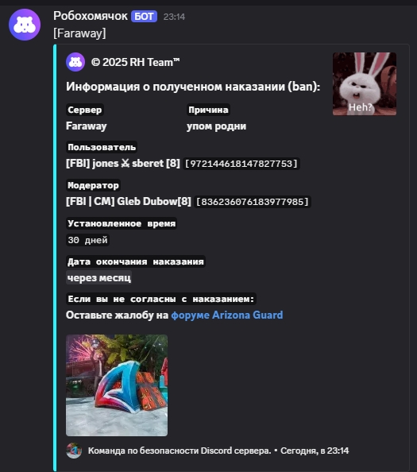Click the user ID code 972144618147827753
The height and width of the screenshot is (472, 417).
click(x=241, y=164)
